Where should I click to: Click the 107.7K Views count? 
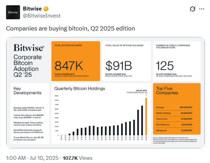coord(77,158)
